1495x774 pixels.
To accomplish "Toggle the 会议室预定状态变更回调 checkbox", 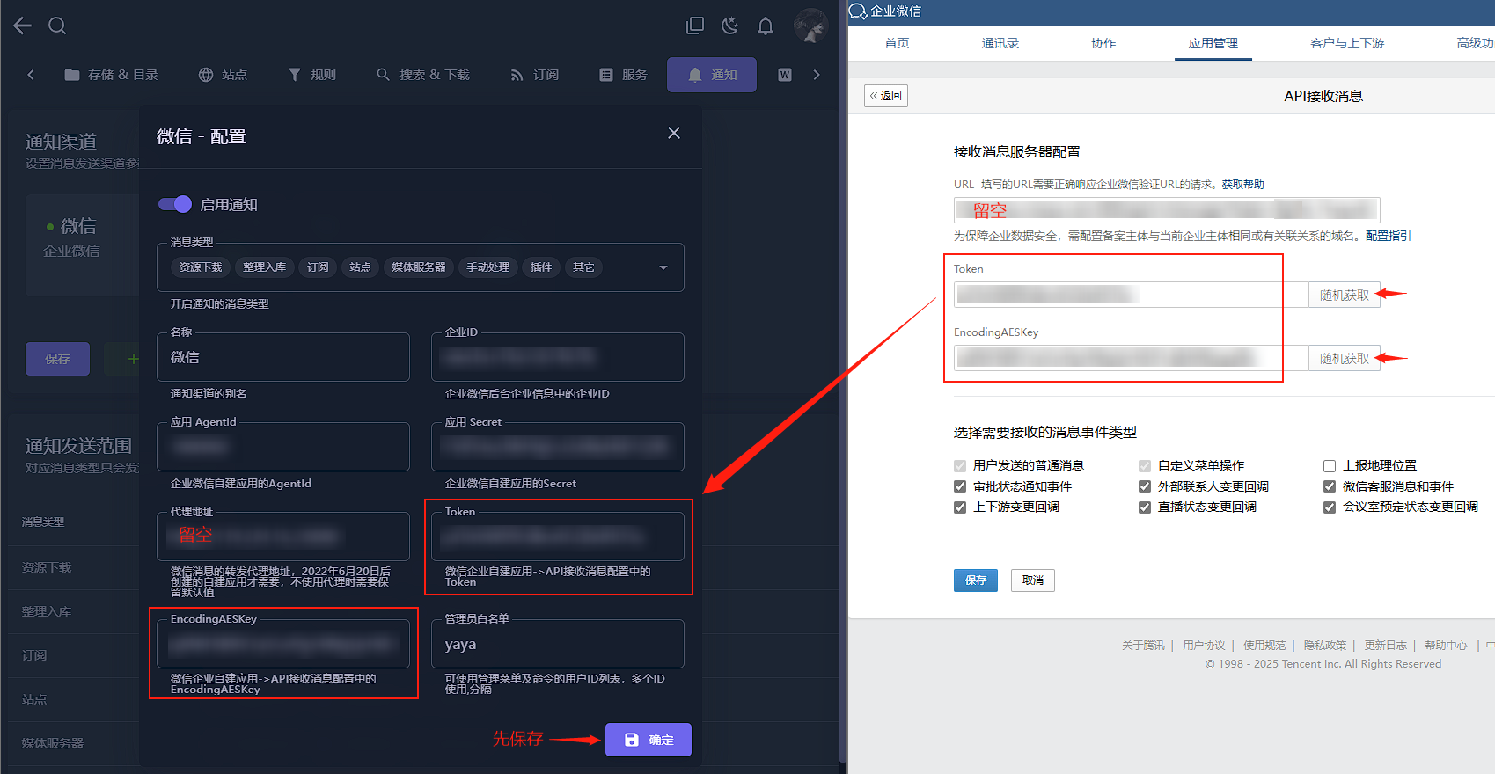I will coord(1330,507).
